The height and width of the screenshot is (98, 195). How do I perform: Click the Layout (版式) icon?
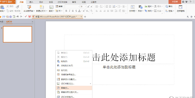click(x=51, y=7)
